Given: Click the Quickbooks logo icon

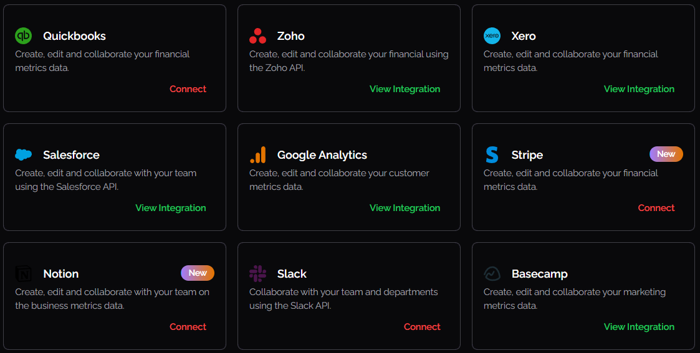Looking at the screenshot, I should tap(23, 36).
